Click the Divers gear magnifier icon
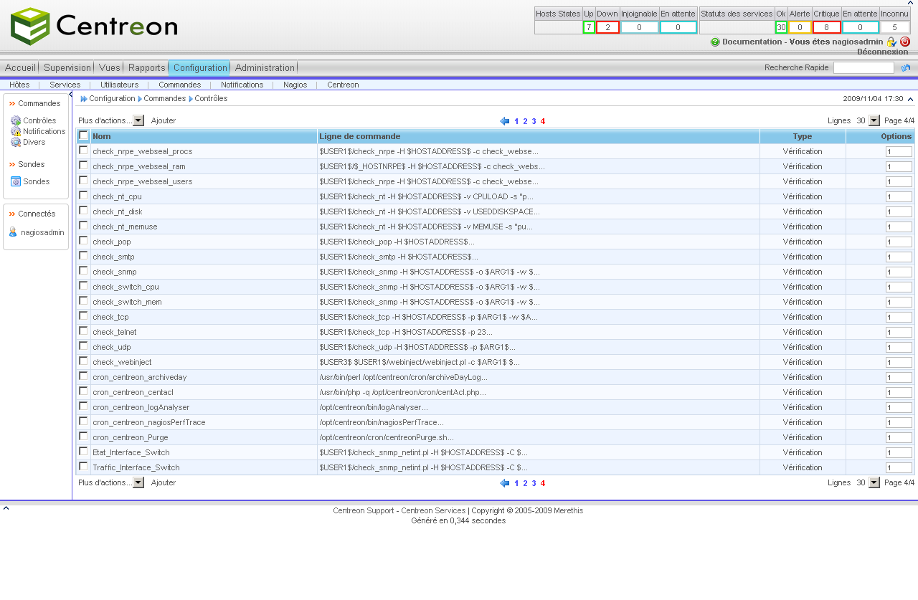This screenshot has height=600, width=918. [16, 142]
